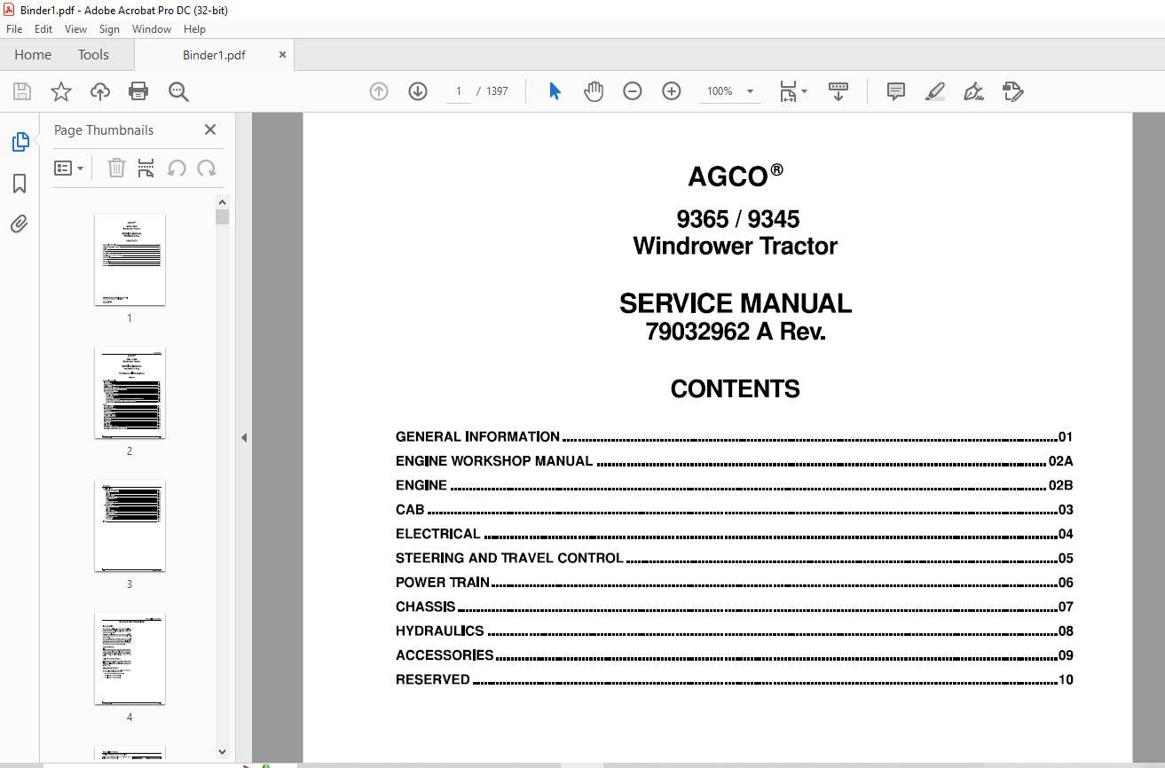Click the STEERING AND TRAVEL CONTROL entry
This screenshot has height=768, width=1165.
[735, 558]
